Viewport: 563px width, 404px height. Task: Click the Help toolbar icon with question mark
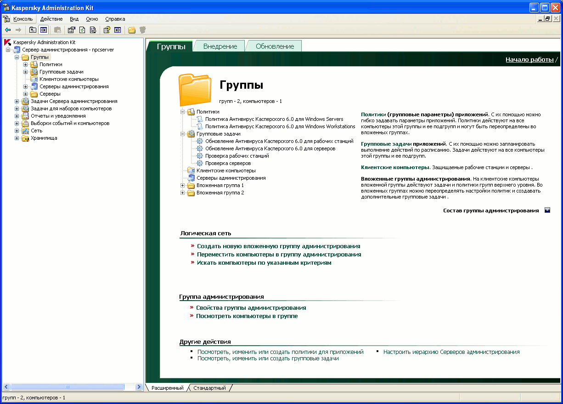tap(107, 30)
